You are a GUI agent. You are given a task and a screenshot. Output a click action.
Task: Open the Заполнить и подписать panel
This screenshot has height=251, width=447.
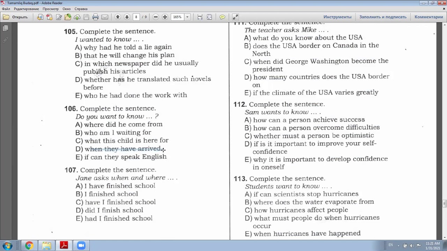coord(383,17)
